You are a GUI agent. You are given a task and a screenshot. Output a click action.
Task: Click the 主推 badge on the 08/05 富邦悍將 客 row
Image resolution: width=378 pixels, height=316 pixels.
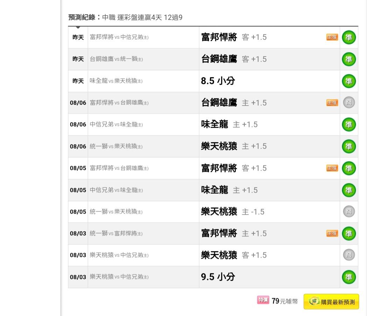point(332,168)
